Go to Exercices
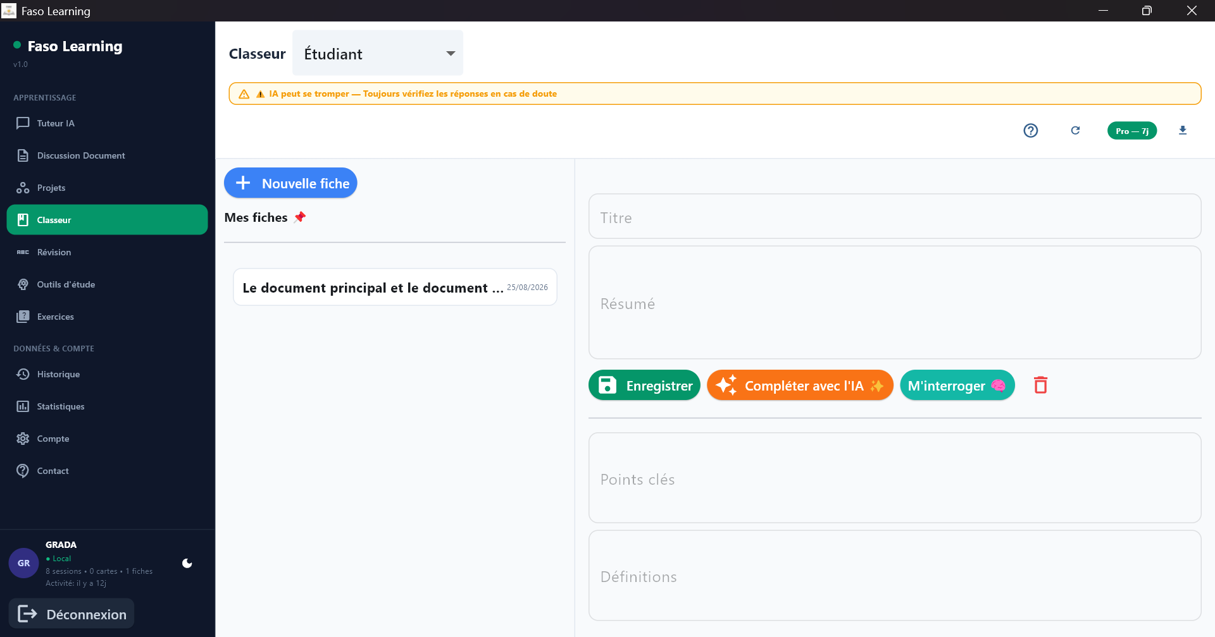 tap(107, 317)
